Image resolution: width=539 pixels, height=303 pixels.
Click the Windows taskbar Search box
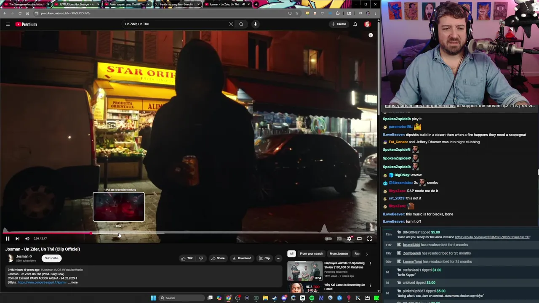tap(181, 298)
